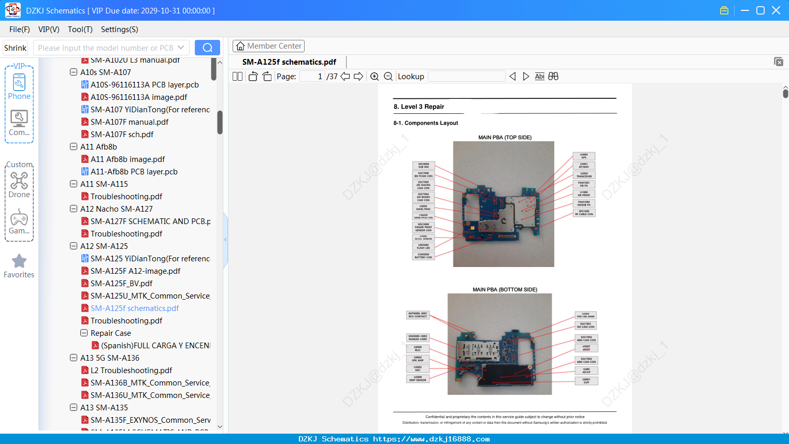Select the SM-A125f schematics.pdf tab
Screen dimensions: 789x444
click(x=289, y=62)
